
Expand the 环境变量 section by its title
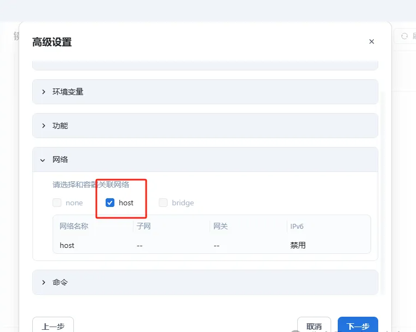click(68, 92)
